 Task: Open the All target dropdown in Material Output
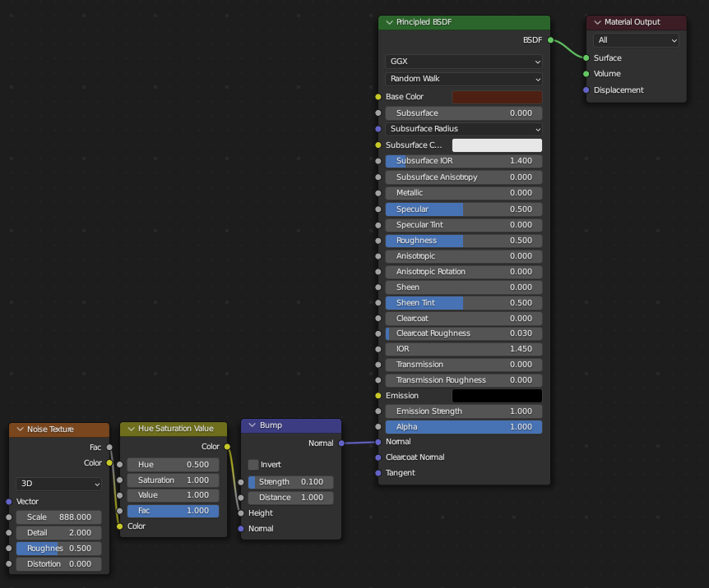637,40
